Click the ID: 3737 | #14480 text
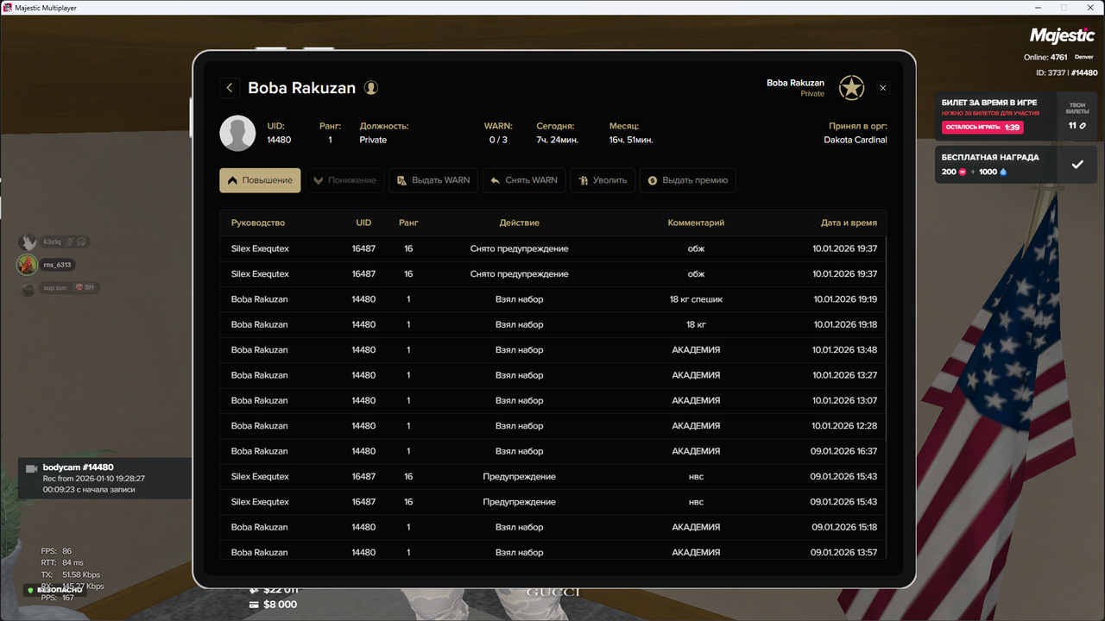This screenshot has height=621, width=1105. coord(1067,73)
